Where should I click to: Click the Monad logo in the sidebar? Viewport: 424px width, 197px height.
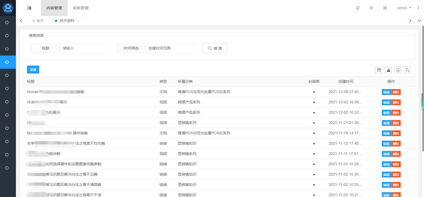click(8, 8)
